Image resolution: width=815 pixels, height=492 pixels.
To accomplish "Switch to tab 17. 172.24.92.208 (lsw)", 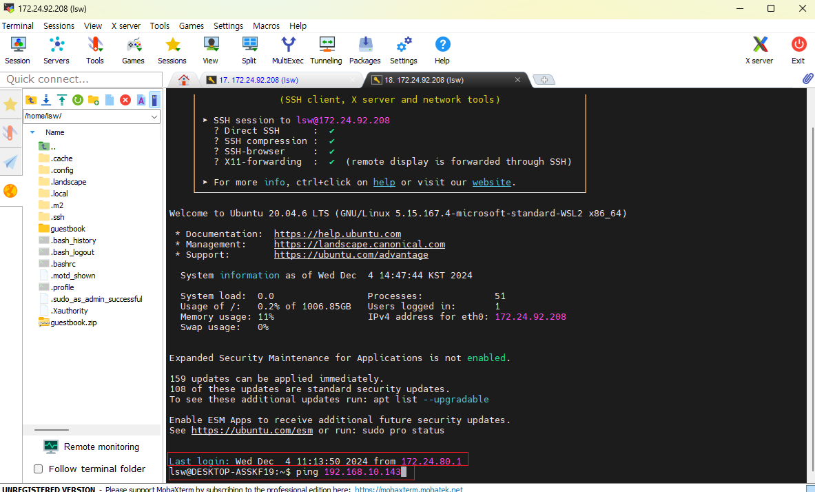I will (x=280, y=80).
